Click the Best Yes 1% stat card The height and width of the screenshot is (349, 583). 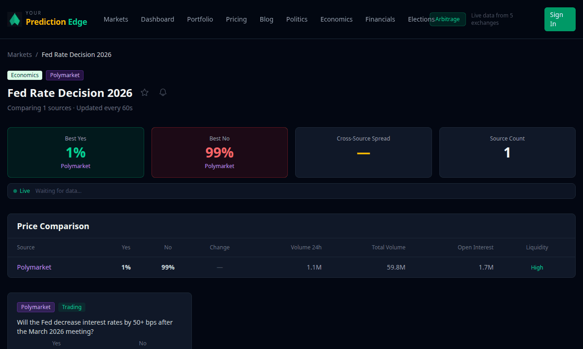75,152
